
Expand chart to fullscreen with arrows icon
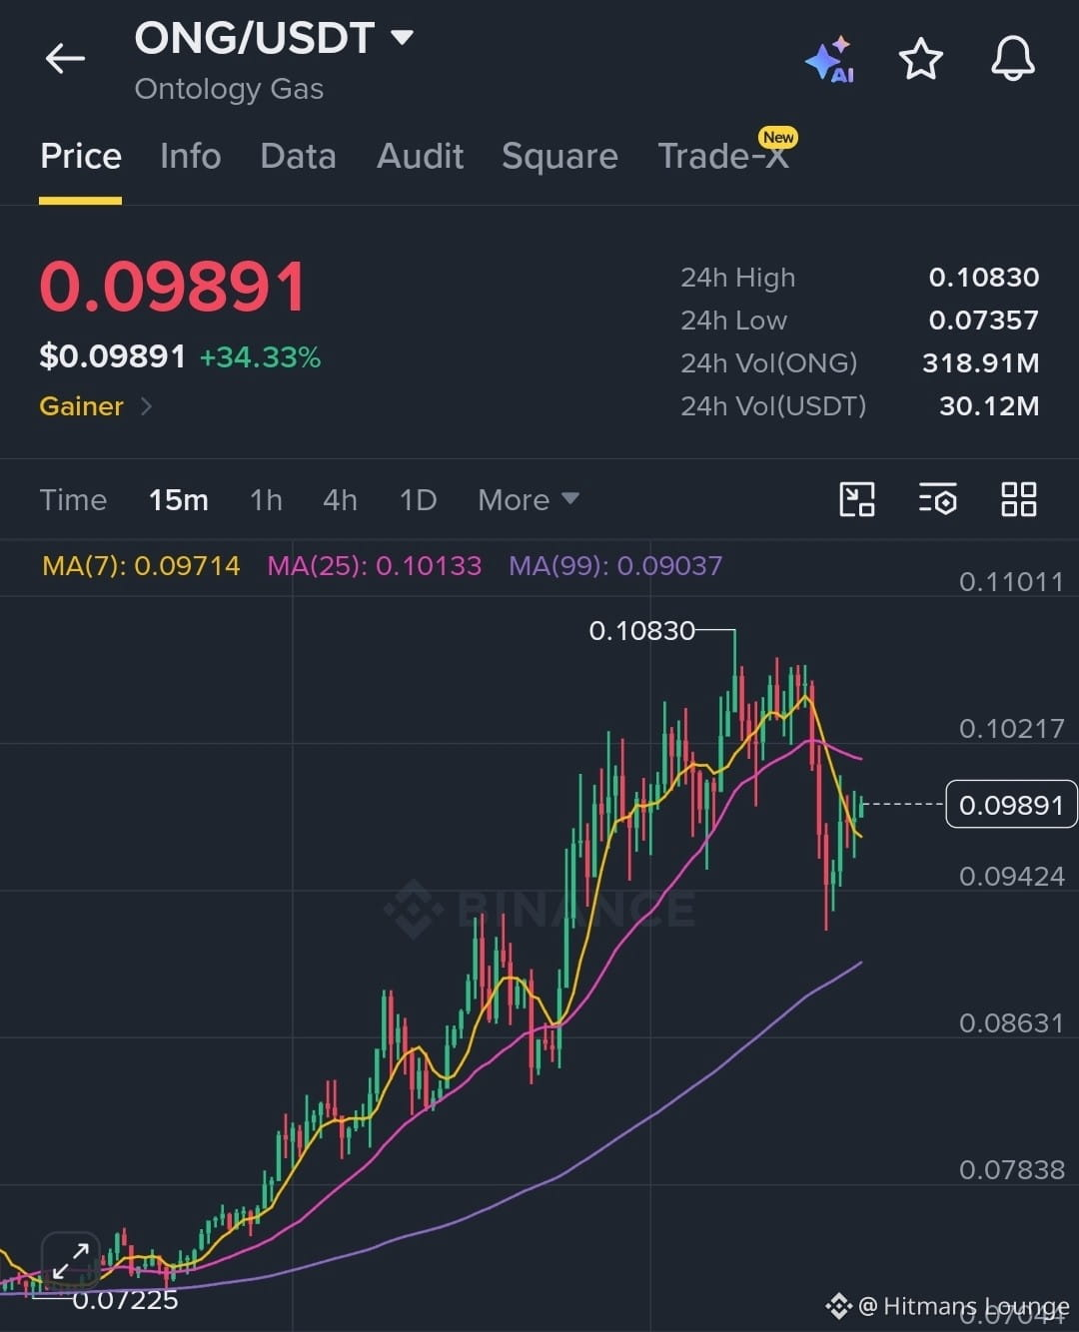click(x=71, y=1261)
